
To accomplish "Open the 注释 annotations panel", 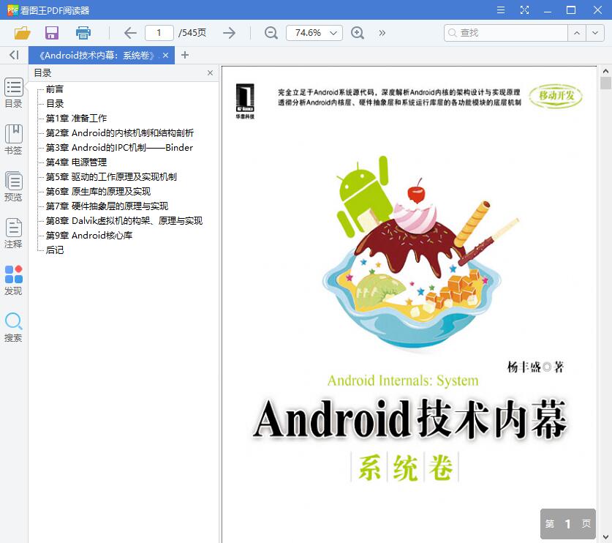I will 13,234.
